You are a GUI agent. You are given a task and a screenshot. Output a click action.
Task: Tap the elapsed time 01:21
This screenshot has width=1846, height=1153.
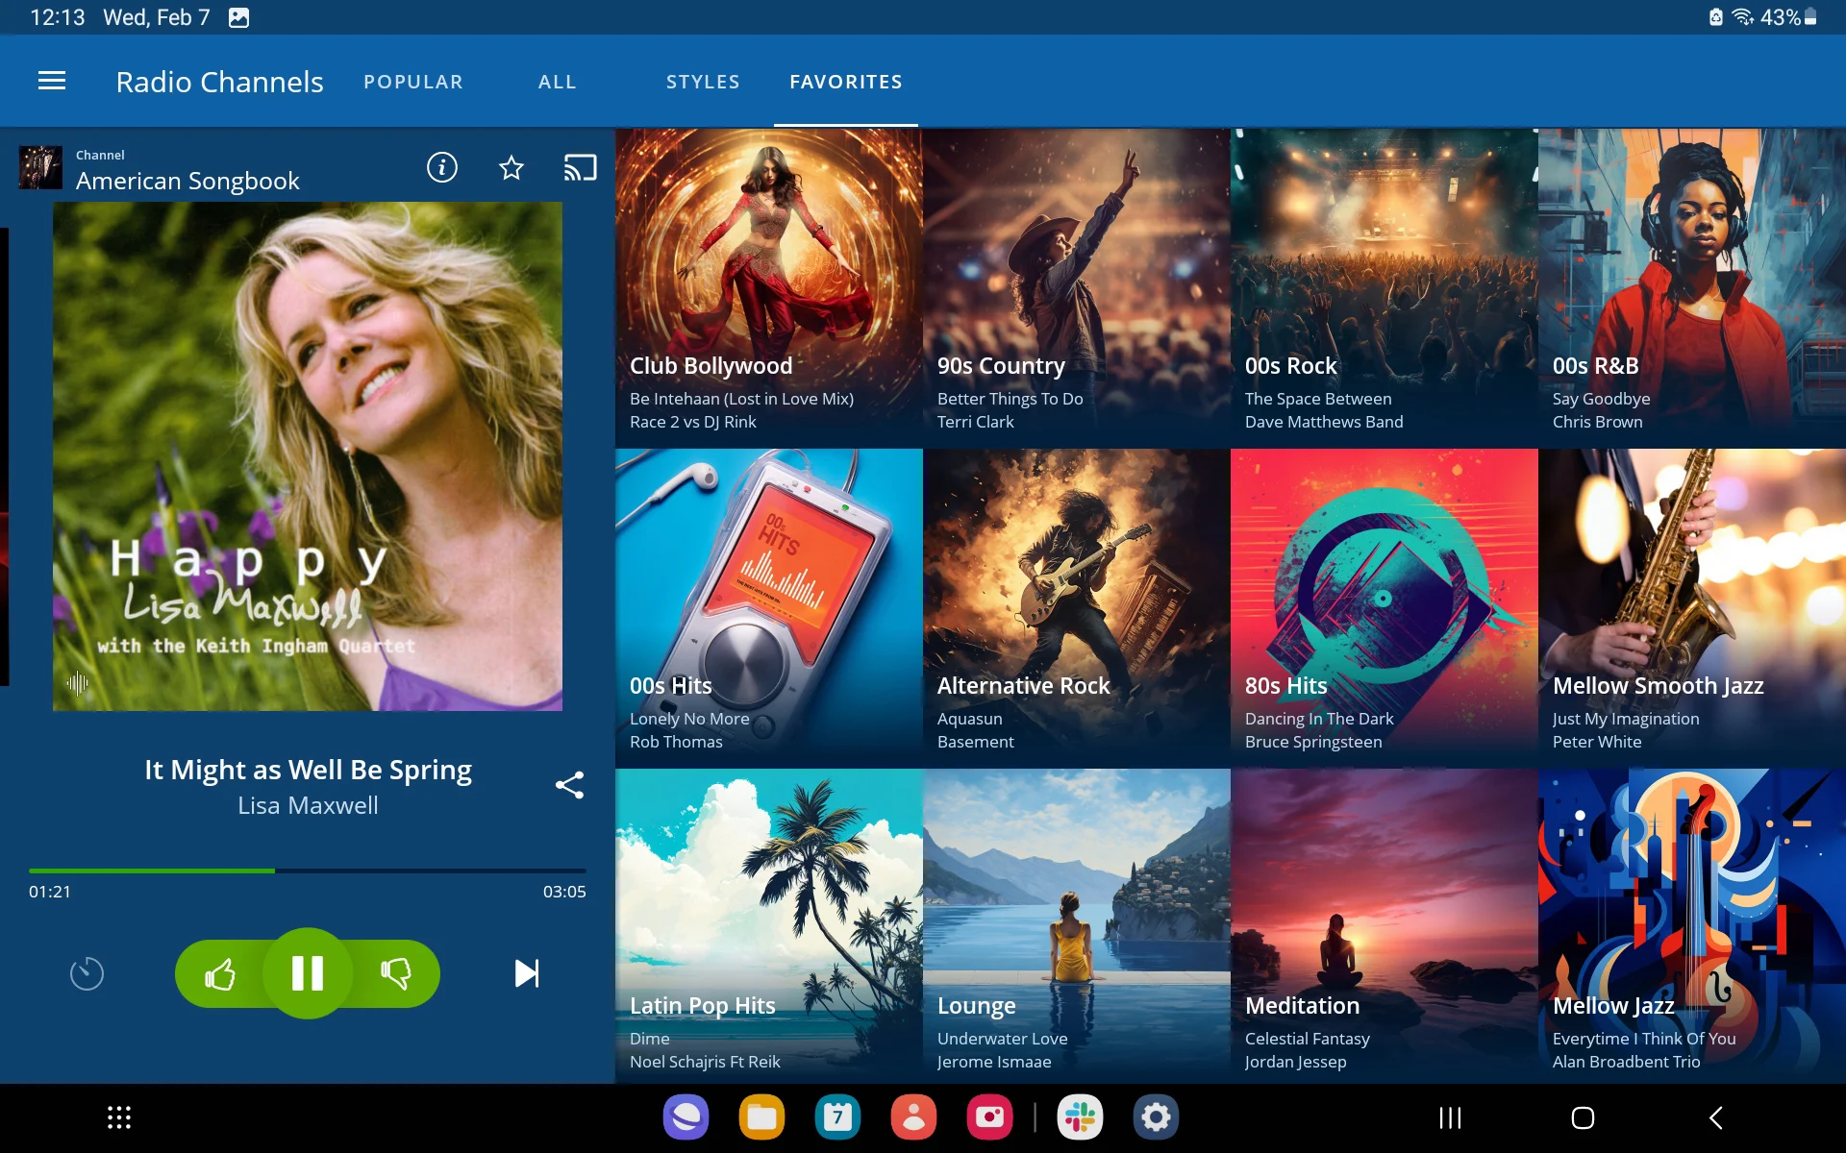(50, 892)
